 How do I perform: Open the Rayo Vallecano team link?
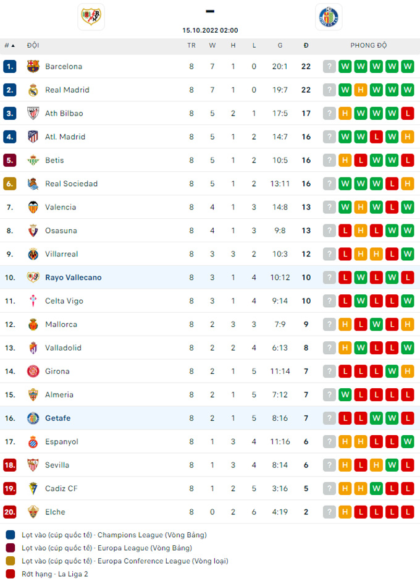pyautogui.click(x=73, y=278)
